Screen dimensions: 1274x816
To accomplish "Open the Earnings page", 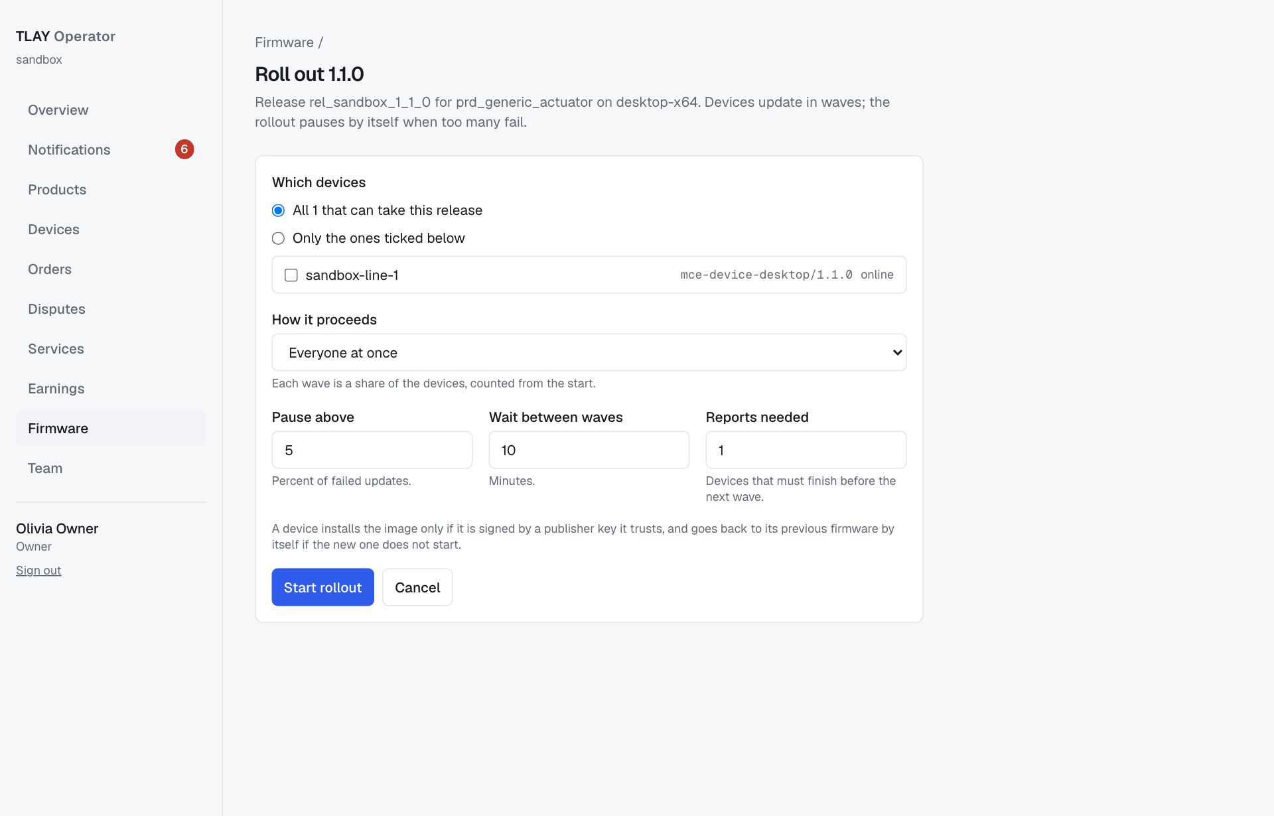I will click(111, 389).
